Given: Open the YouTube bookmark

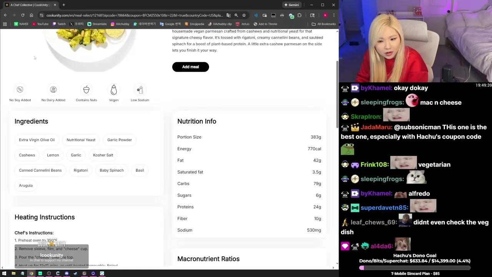Looking at the screenshot, I should click(x=40, y=24).
